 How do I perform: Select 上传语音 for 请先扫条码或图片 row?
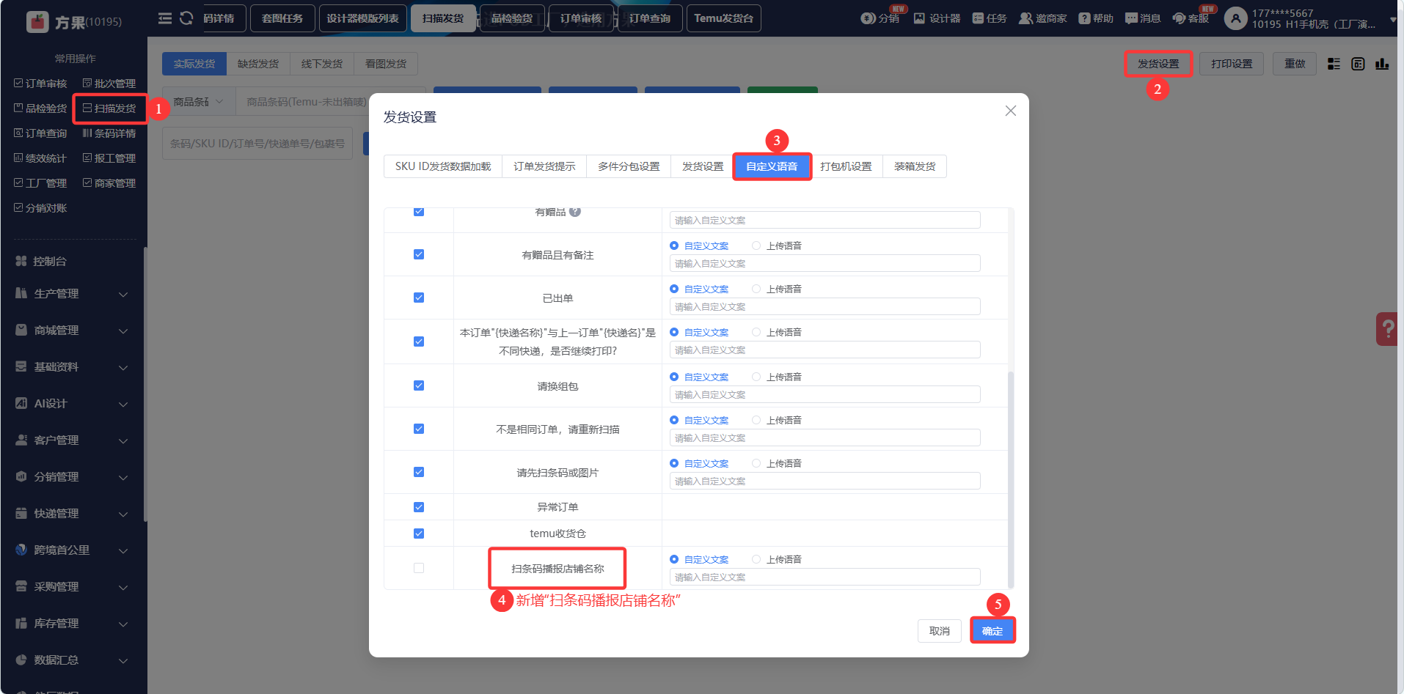tap(777, 463)
